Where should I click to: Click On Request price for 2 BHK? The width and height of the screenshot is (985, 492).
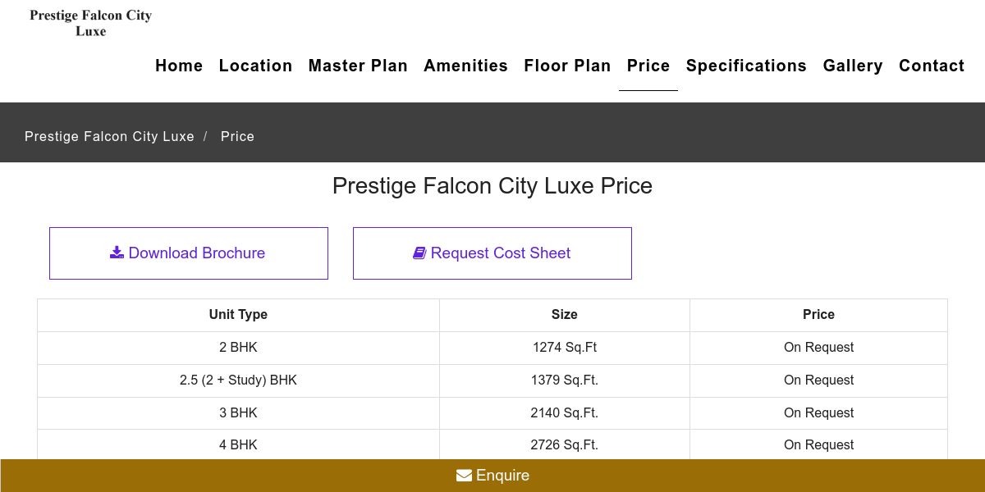pyautogui.click(x=818, y=348)
